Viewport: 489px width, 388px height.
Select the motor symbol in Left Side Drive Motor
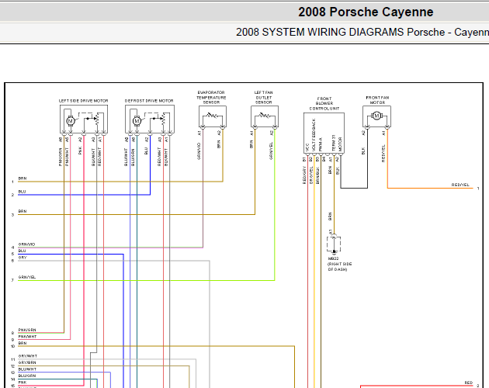(x=70, y=121)
